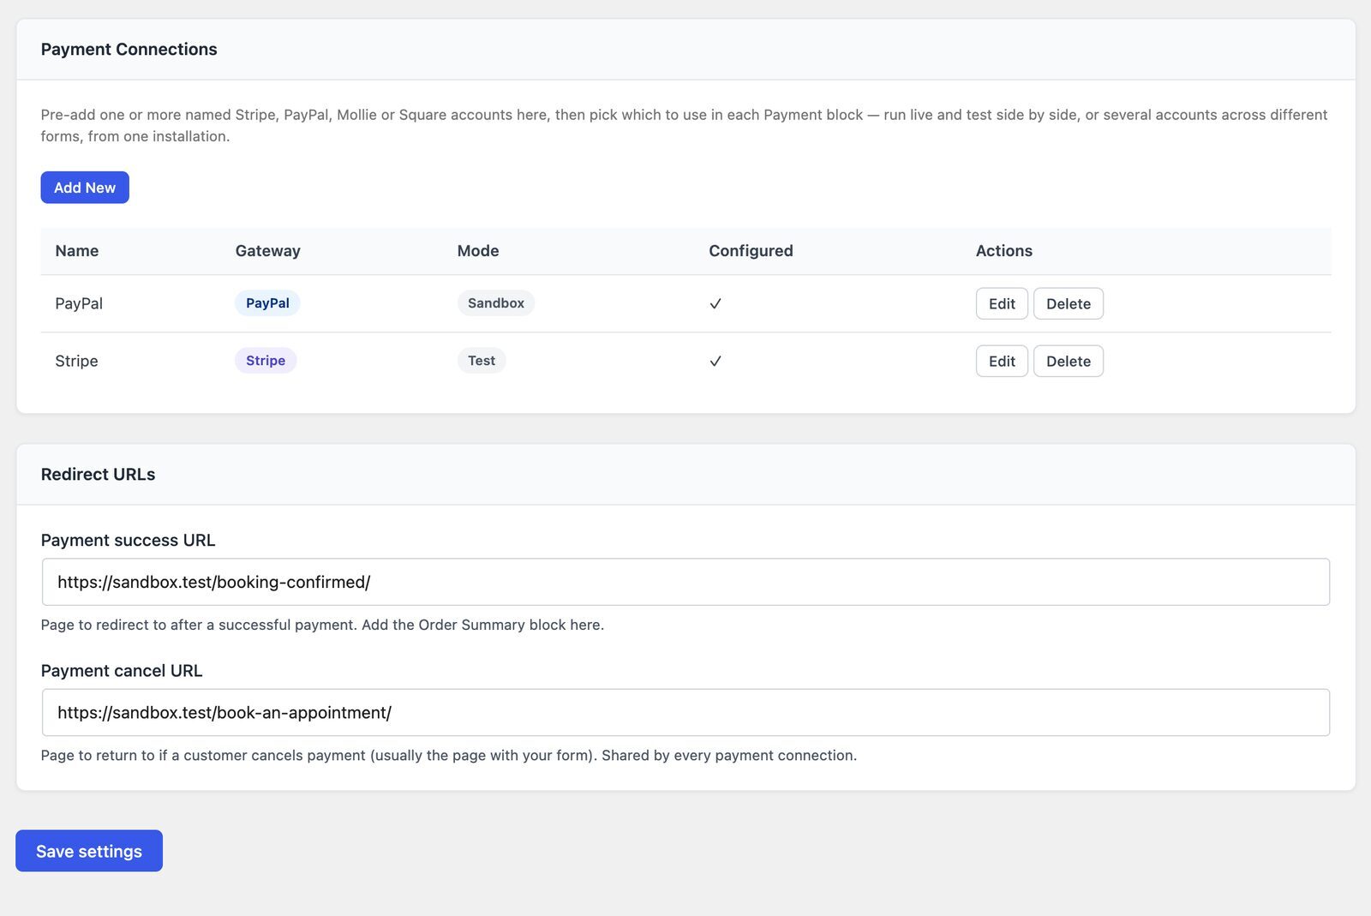
Task: Click the Mode column header
Action: click(478, 251)
